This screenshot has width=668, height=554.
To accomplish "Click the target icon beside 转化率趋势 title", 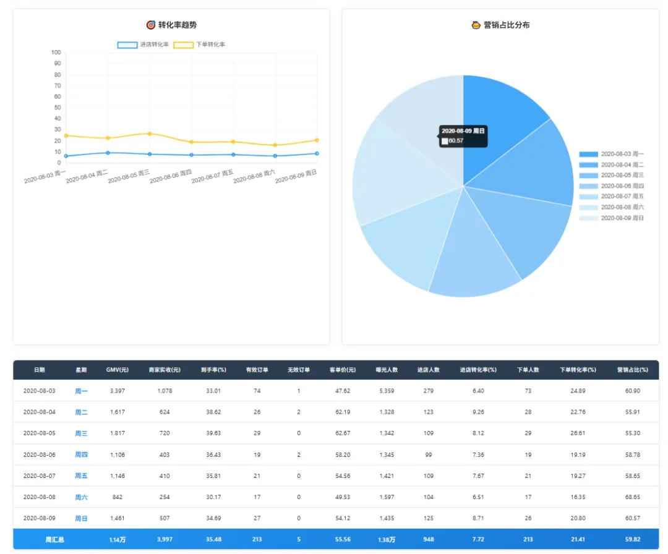I will pos(151,25).
